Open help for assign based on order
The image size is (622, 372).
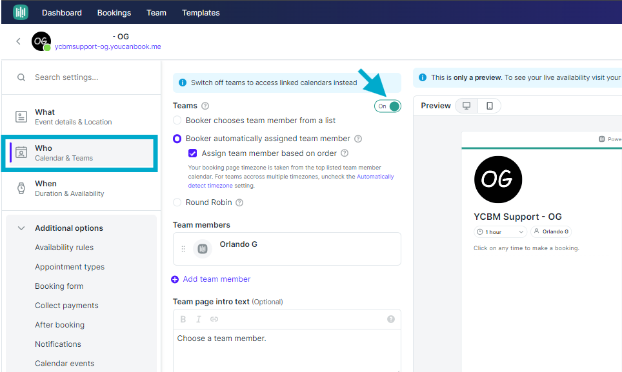coord(345,153)
